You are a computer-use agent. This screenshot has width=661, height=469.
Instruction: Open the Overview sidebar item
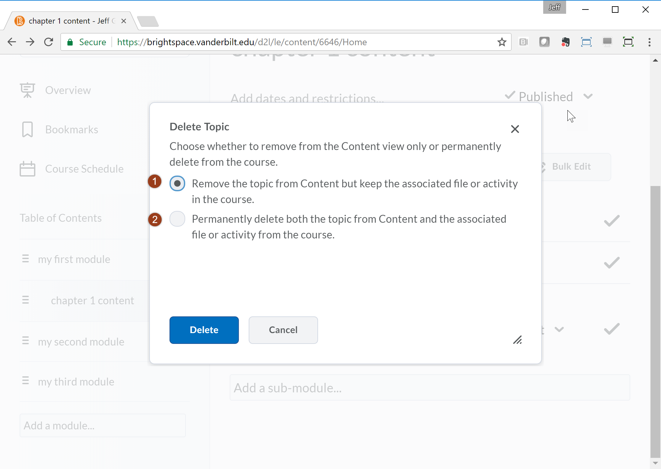point(68,90)
